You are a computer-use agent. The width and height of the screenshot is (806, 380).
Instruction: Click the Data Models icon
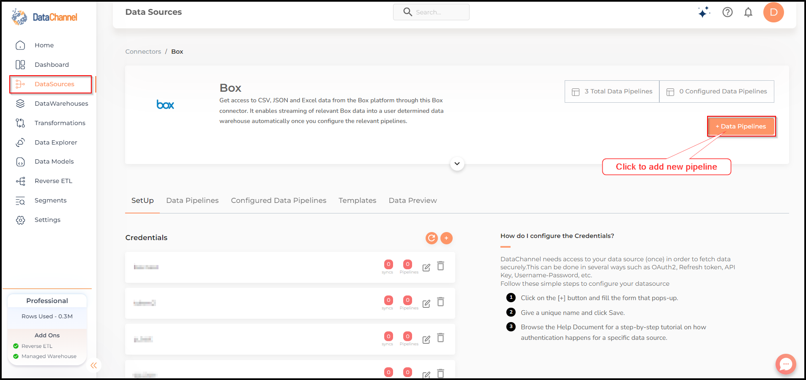pos(20,162)
